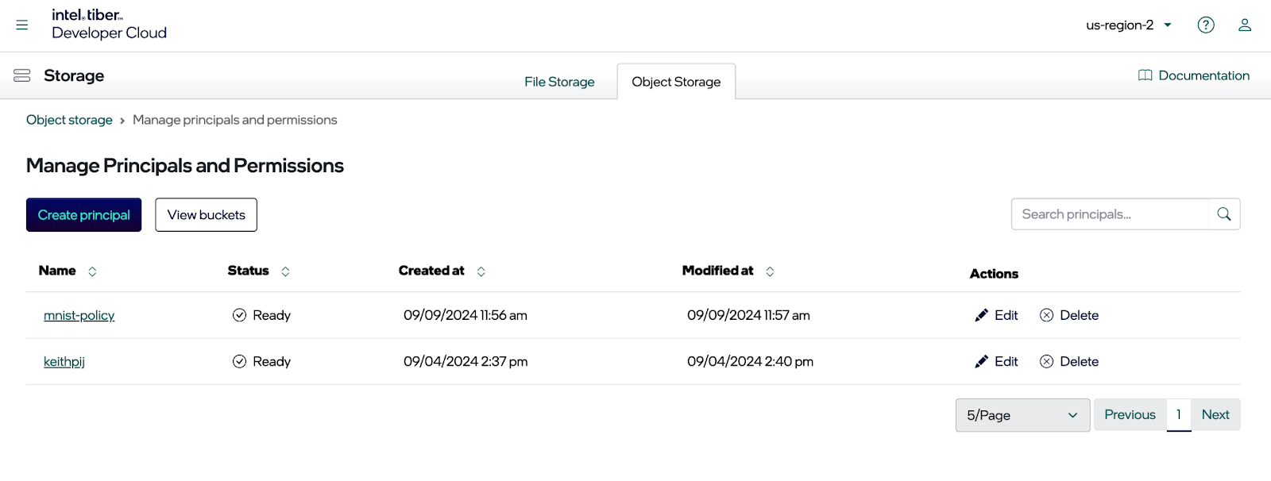This screenshot has width=1271, height=481.
Task: Click the Delete icon for keithpij
Action: [x=1046, y=362]
